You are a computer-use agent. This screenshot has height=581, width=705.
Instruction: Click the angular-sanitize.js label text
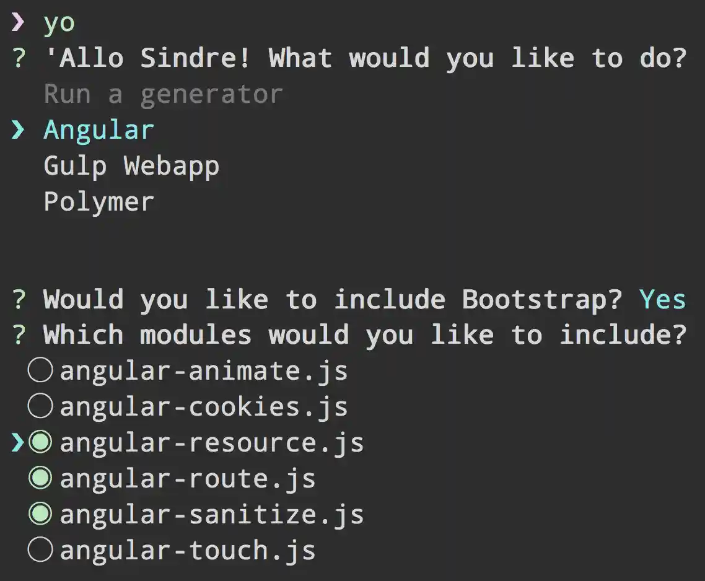212,515
